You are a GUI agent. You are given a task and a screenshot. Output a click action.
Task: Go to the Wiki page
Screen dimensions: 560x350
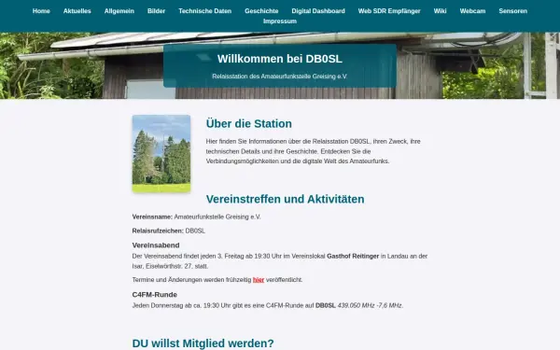440,11
